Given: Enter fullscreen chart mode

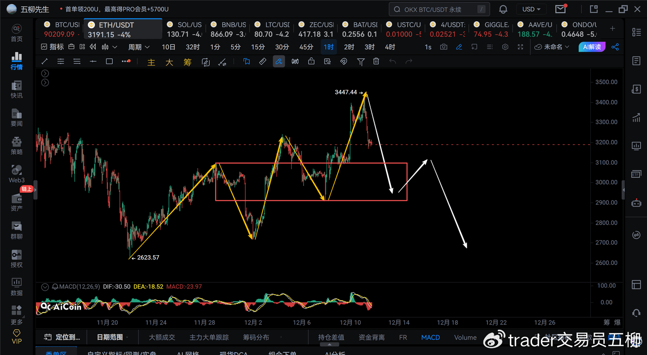Looking at the screenshot, I should (x=520, y=47).
